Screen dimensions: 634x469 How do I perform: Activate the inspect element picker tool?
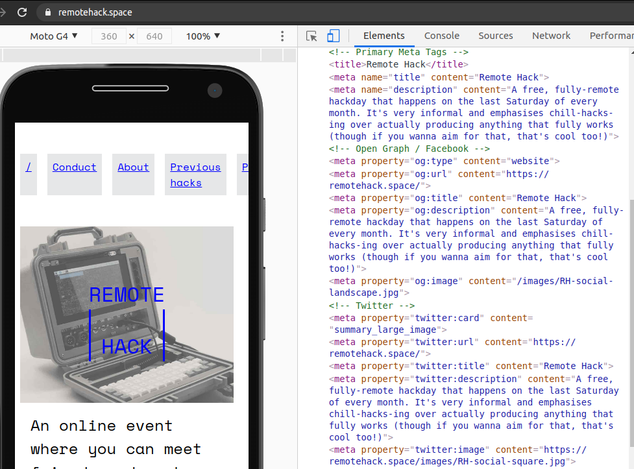[x=311, y=36]
